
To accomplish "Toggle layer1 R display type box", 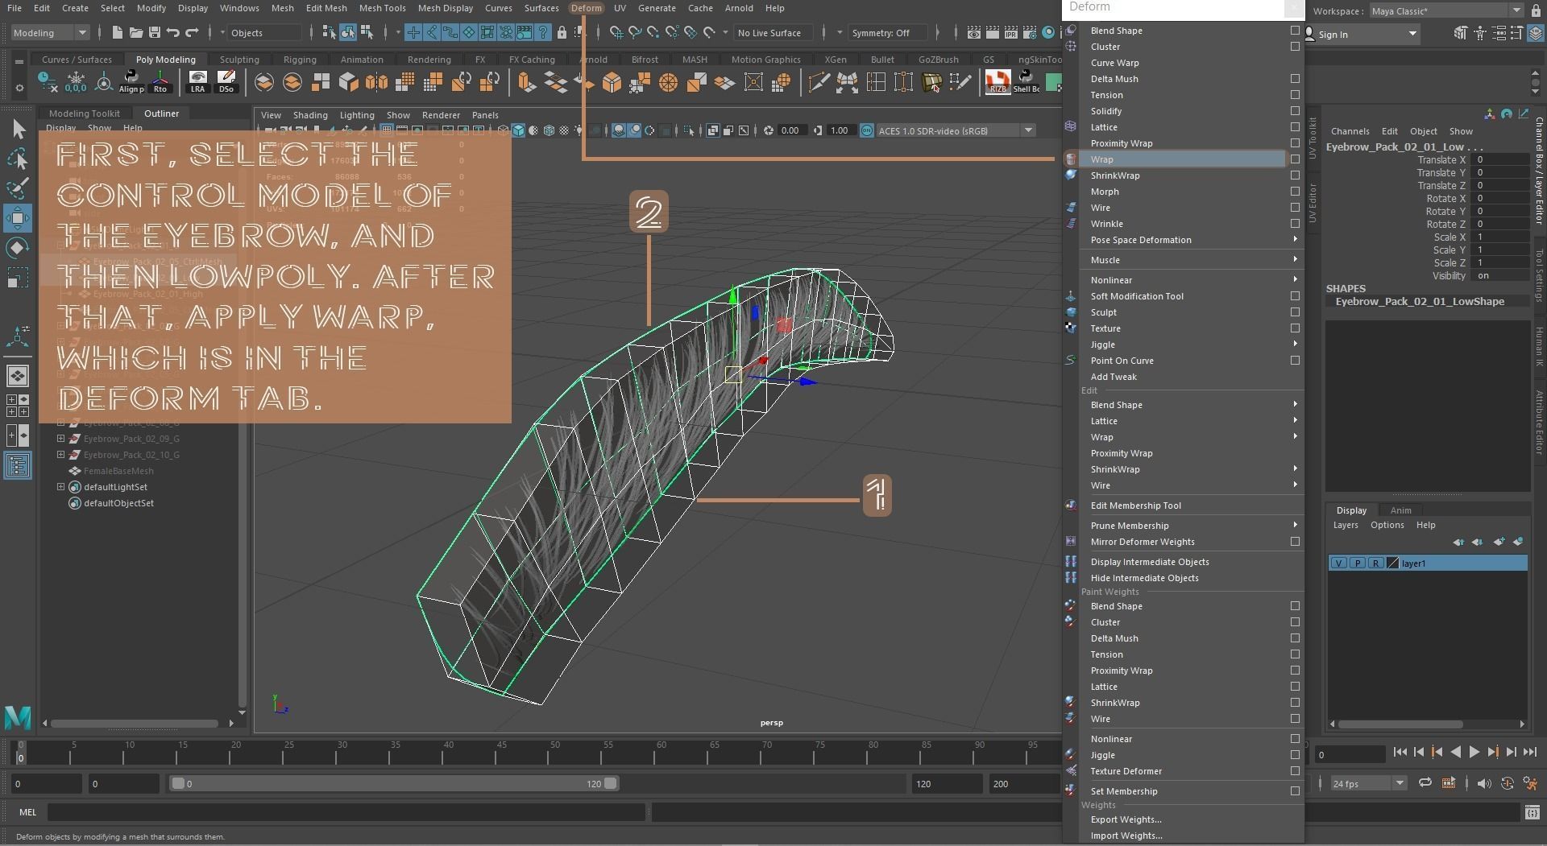I will click(x=1375, y=563).
